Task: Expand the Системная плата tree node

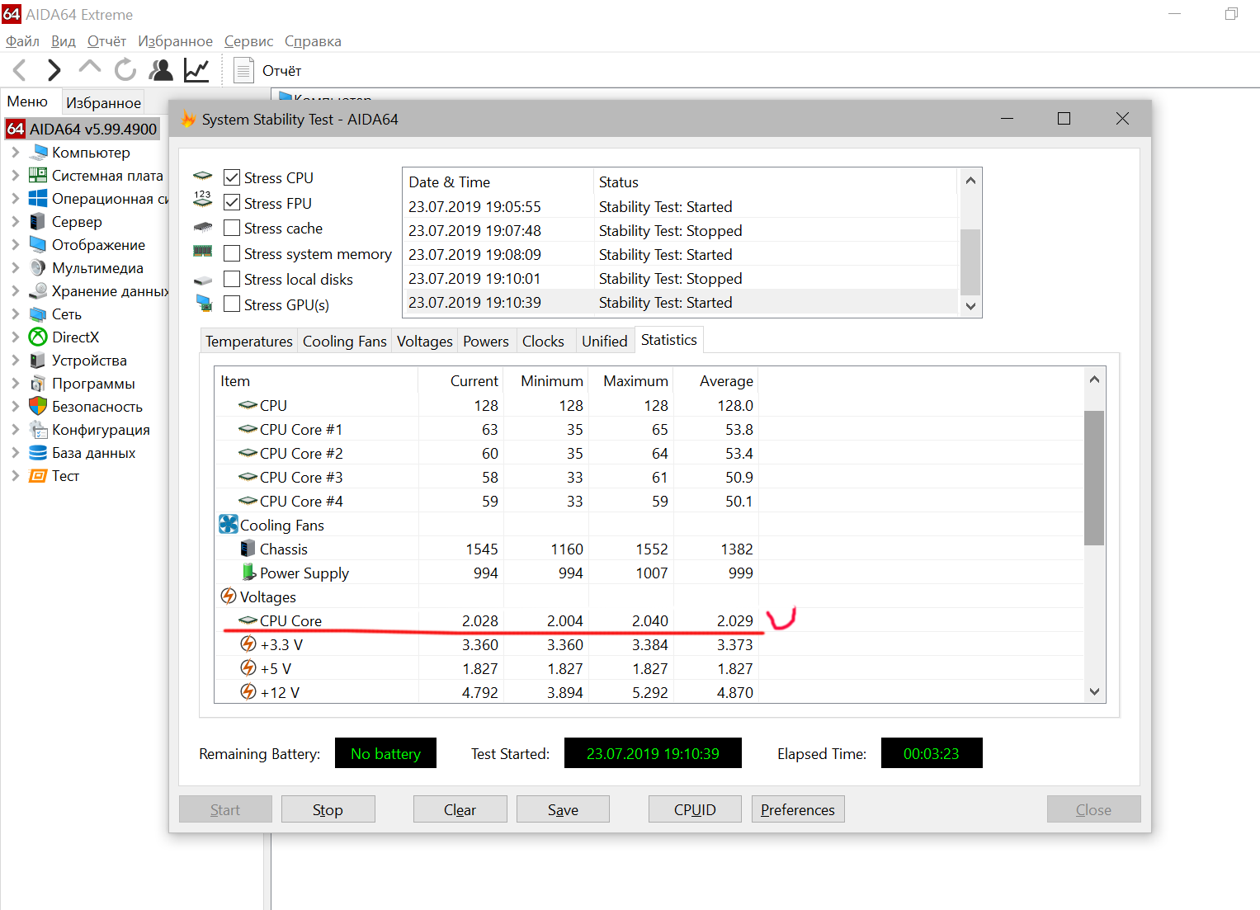Action: 15,175
